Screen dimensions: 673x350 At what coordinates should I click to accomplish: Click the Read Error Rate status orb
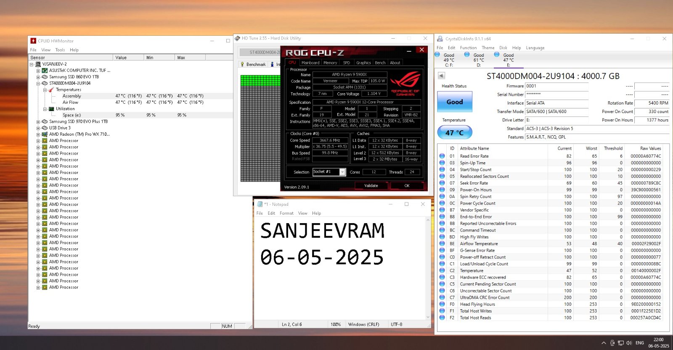[442, 156]
